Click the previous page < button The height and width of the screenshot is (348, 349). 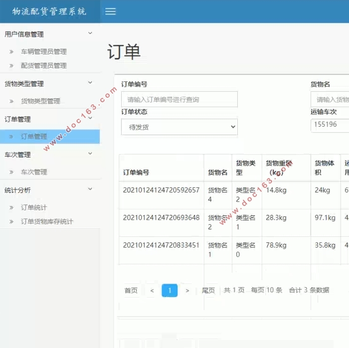coord(152,290)
